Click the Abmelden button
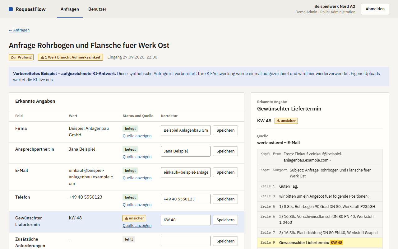This screenshot has height=249, width=398. (x=375, y=9)
